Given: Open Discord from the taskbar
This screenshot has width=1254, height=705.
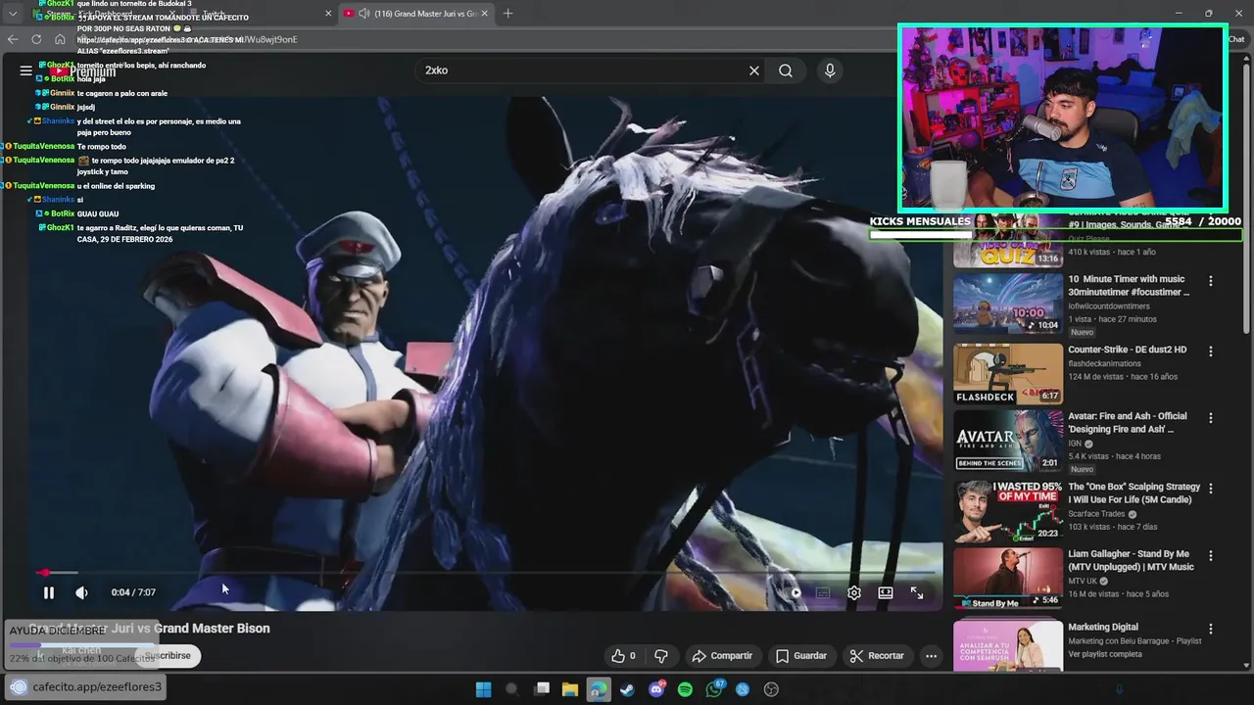Looking at the screenshot, I should (x=656, y=689).
